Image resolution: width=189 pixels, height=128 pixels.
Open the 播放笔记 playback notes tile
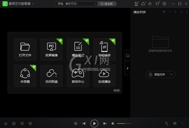coord(78,49)
